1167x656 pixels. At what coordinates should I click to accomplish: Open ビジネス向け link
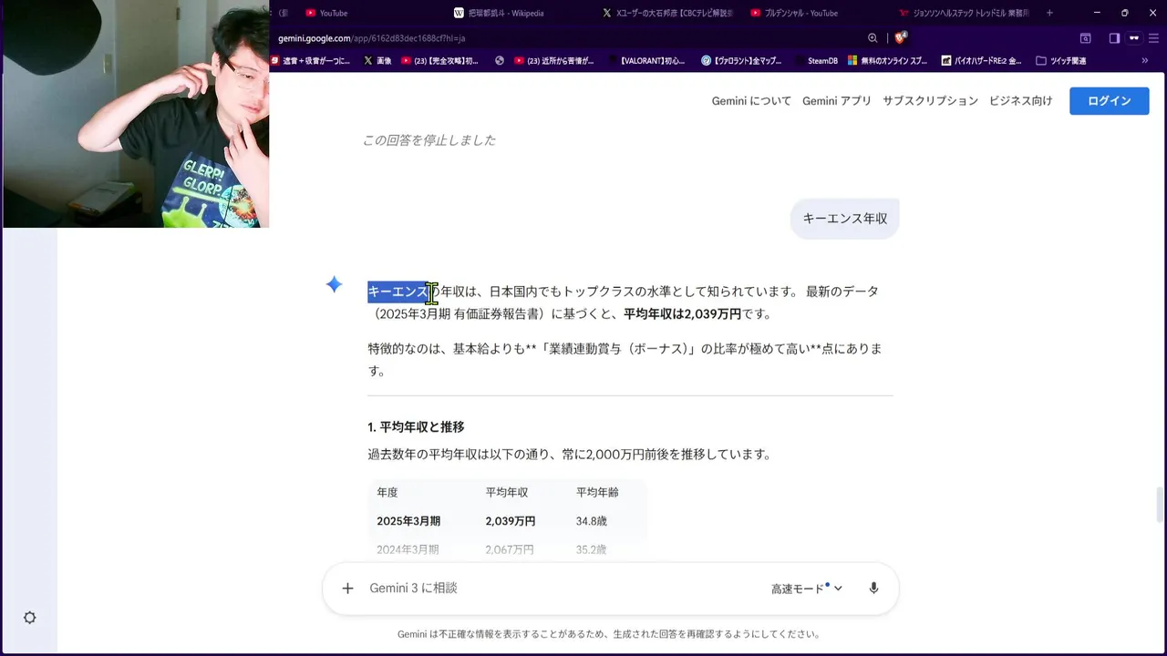[x=1020, y=101]
